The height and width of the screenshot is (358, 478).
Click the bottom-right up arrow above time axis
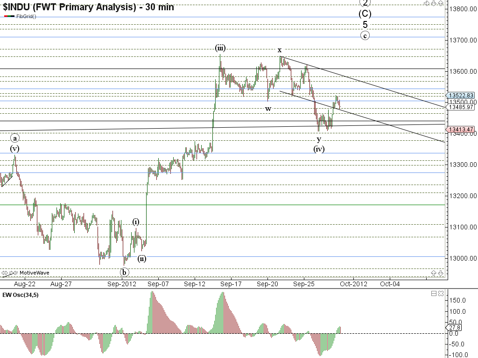pos(433,273)
